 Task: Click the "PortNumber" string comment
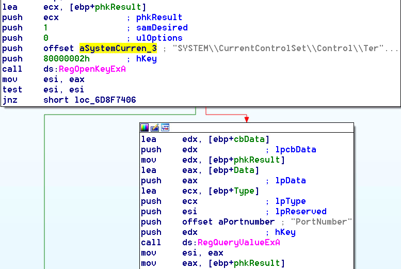point(321,221)
